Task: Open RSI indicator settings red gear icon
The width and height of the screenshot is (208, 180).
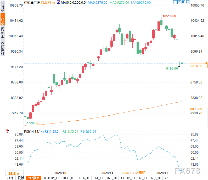Action: [x=8, y=131]
